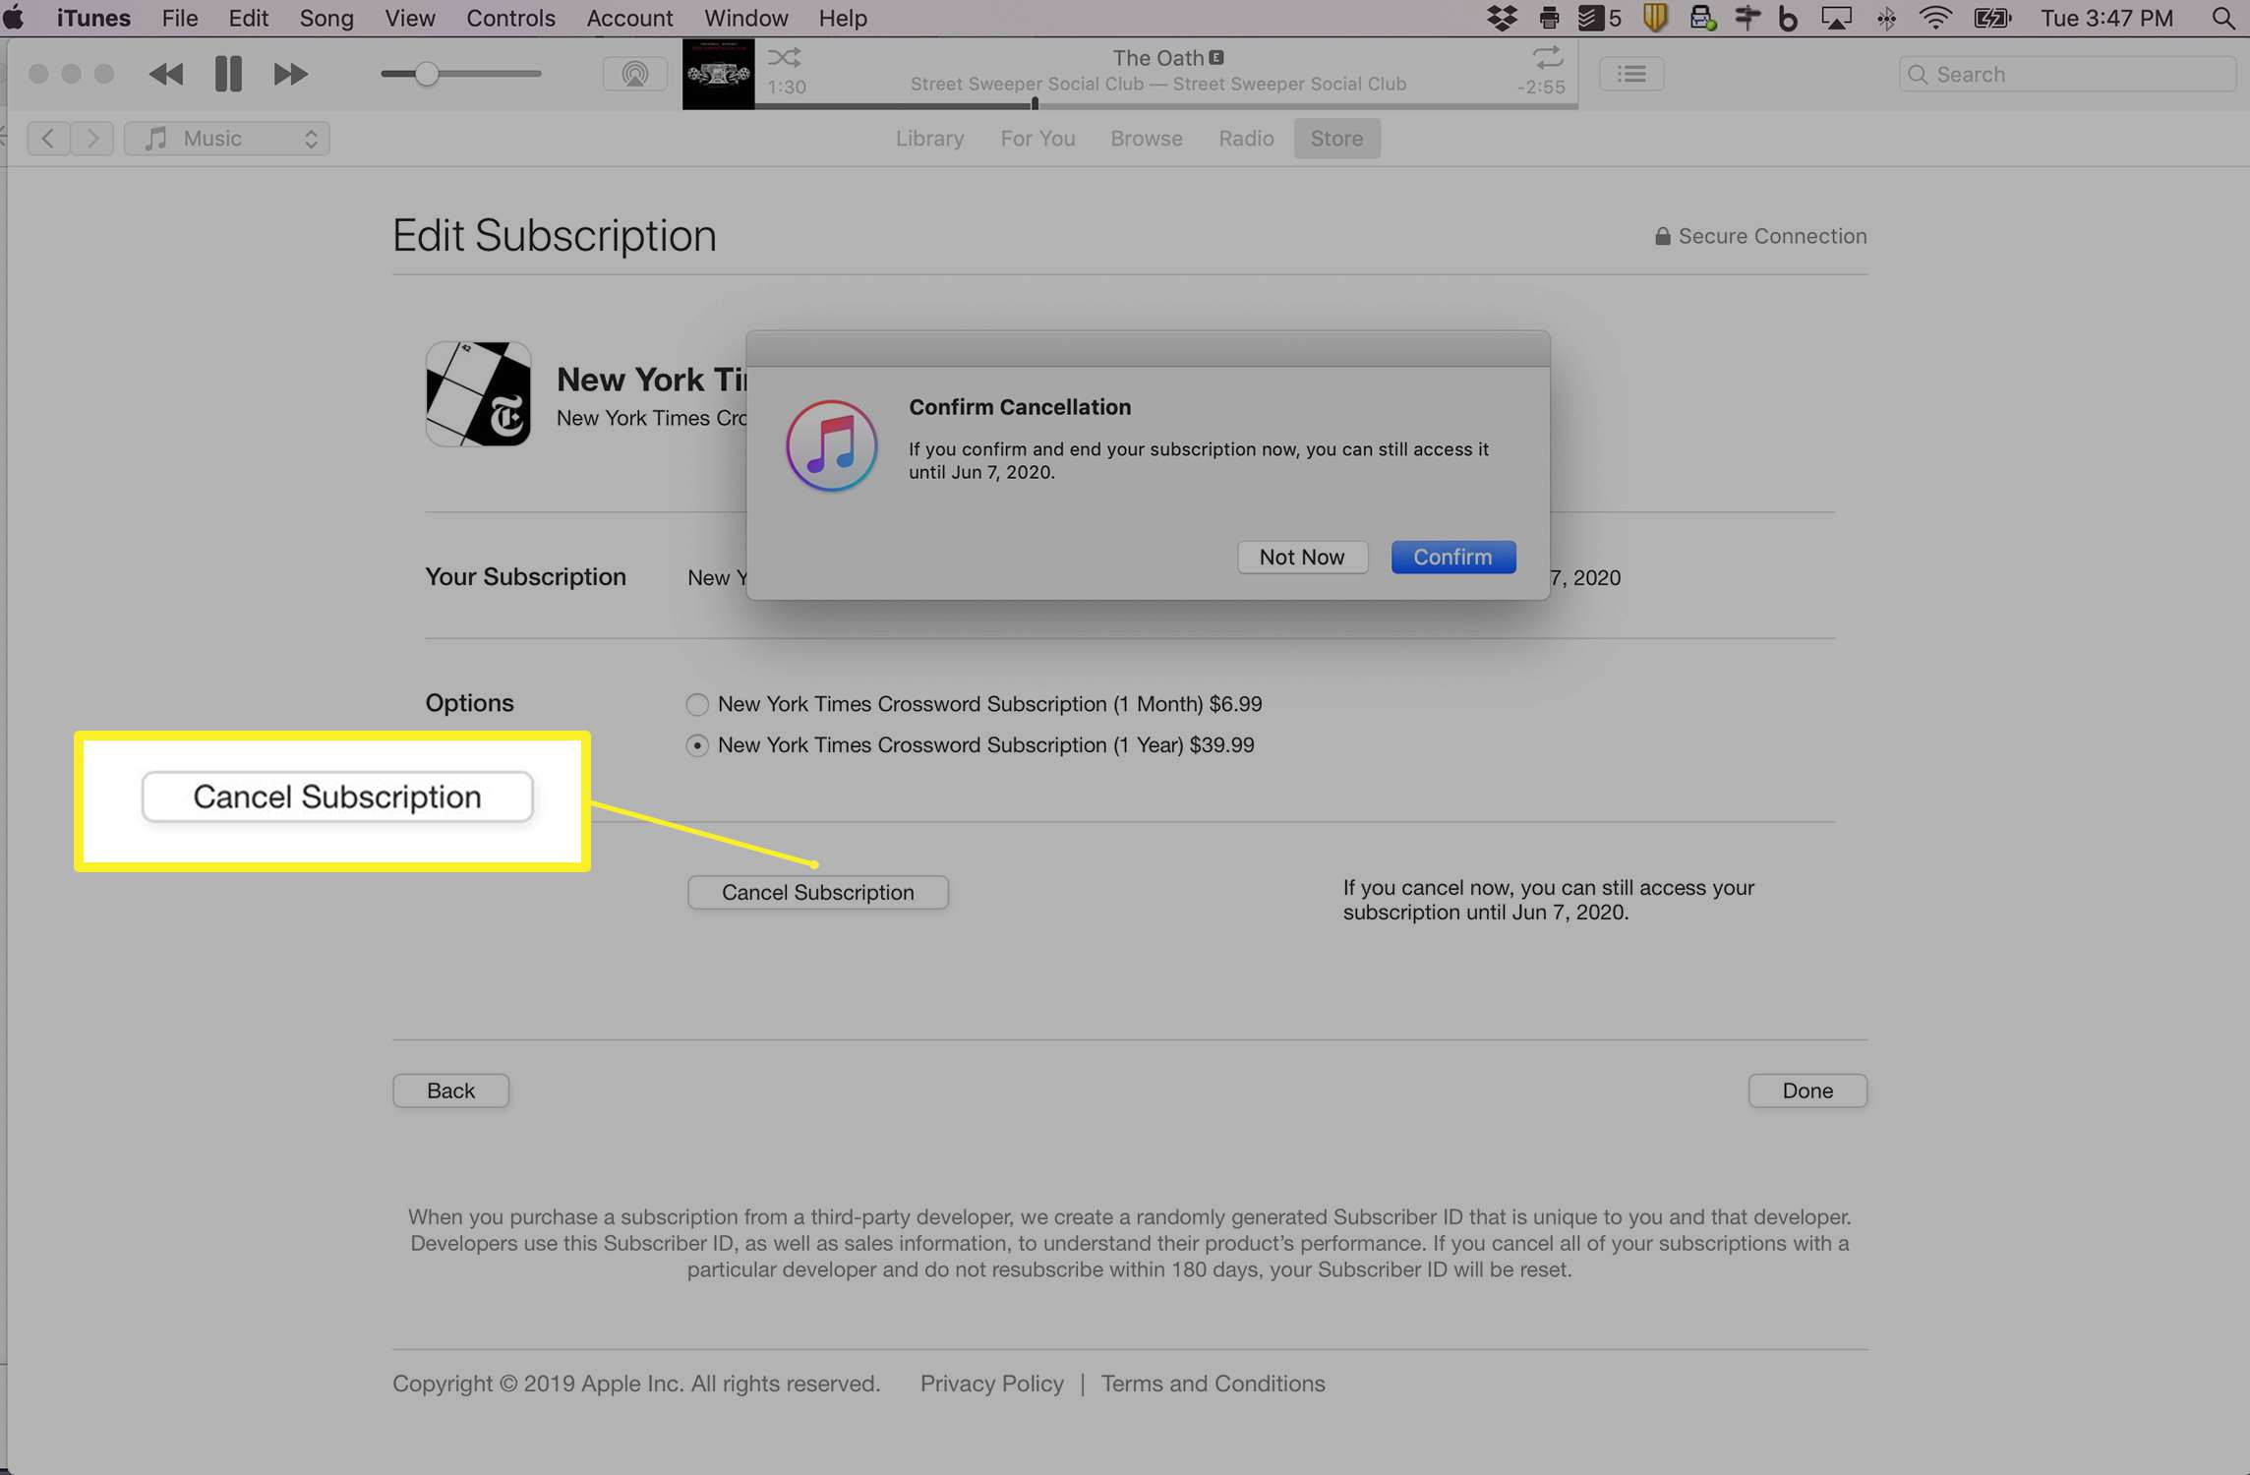Open the Controls menu
Image resolution: width=2250 pixels, height=1475 pixels.
click(x=510, y=18)
